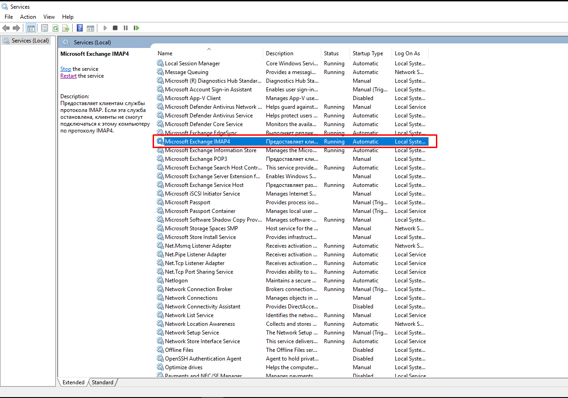The width and height of the screenshot is (568, 398).
Task: Click the gear icon of Network List Service
Action: click(160, 315)
